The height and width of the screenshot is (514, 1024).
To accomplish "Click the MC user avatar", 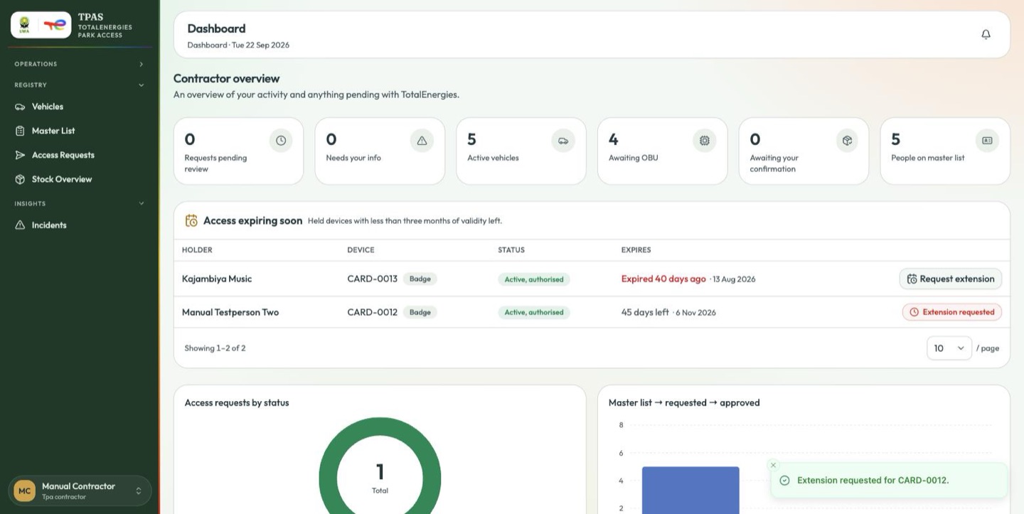I will tap(25, 491).
